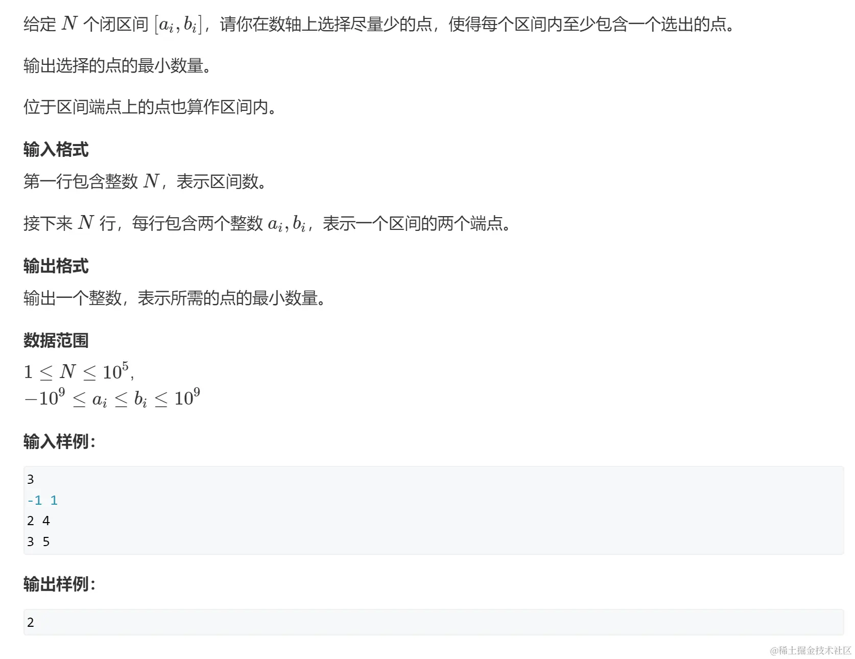855x659 pixels.
Task: Click the N range constraint formula
Action: 79,371
